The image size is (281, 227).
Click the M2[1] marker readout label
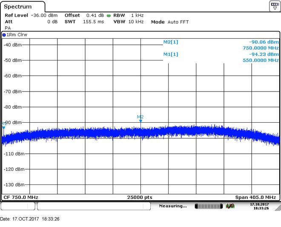(171, 42)
